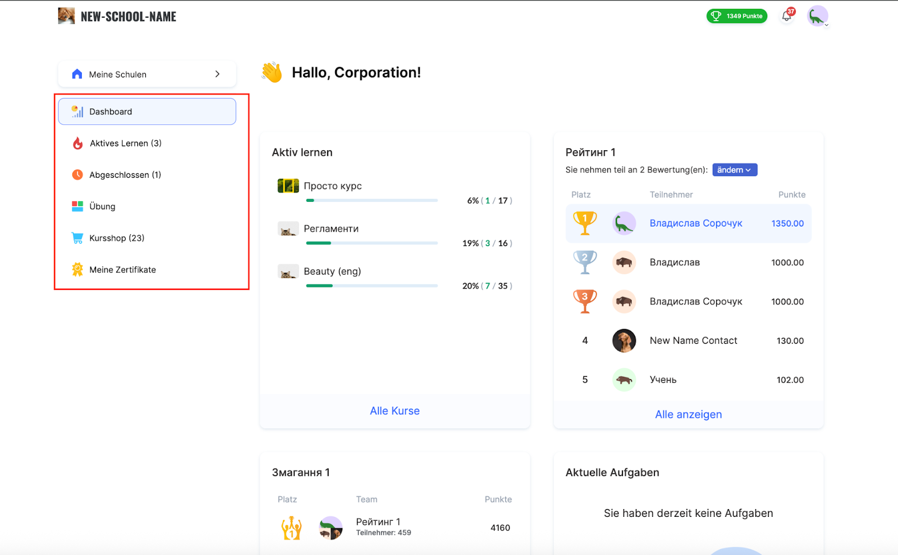
Task: Open Alle Kurse link
Action: [x=395, y=411]
